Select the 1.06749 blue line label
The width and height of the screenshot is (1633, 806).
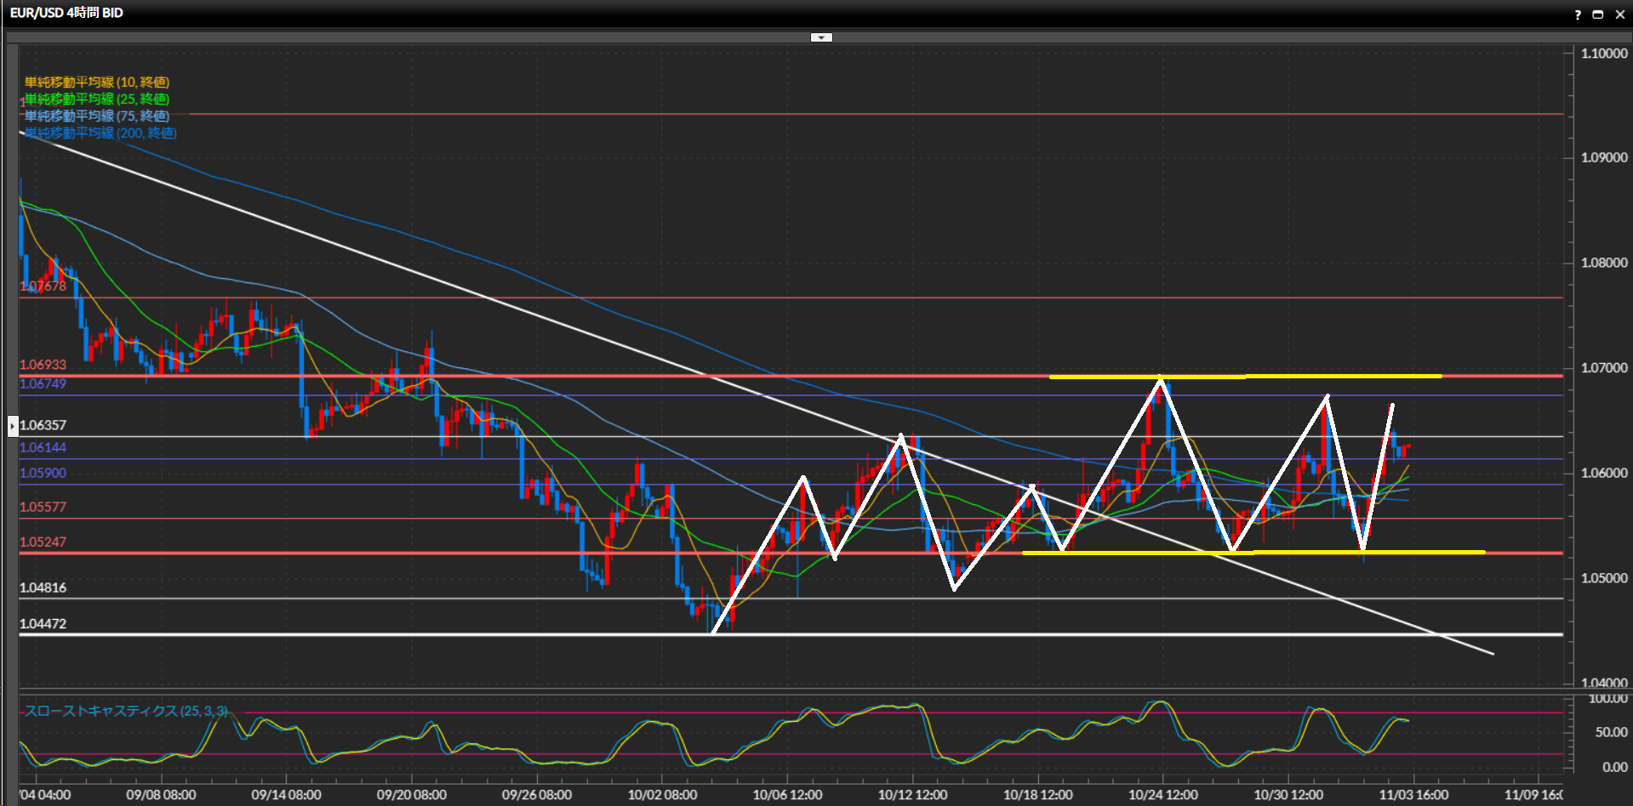point(43,383)
